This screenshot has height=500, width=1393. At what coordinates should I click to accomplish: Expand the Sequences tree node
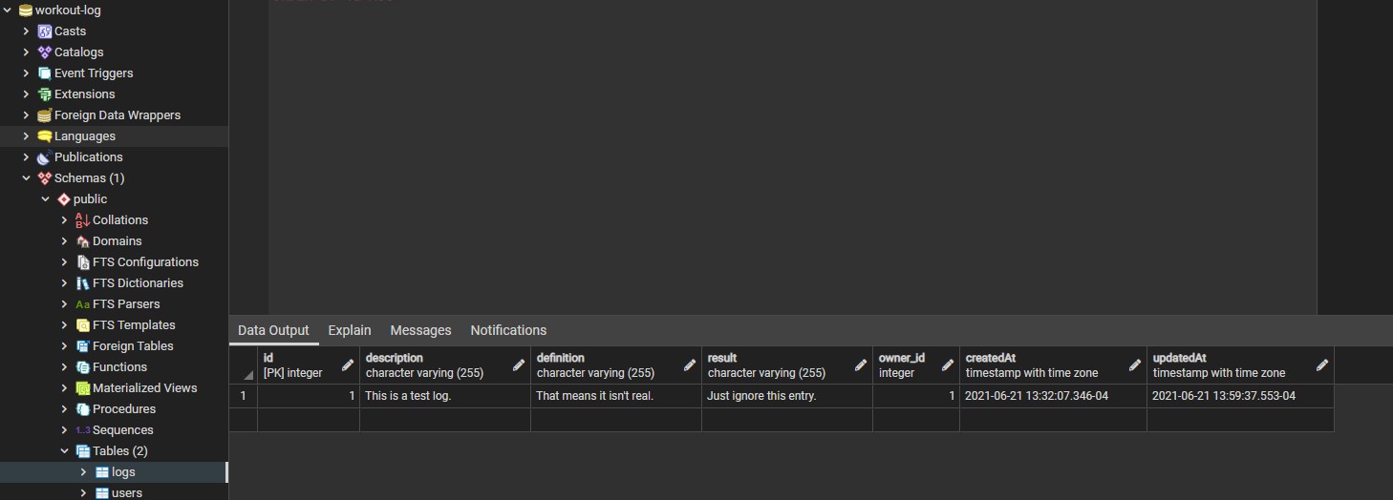click(65, 430)
